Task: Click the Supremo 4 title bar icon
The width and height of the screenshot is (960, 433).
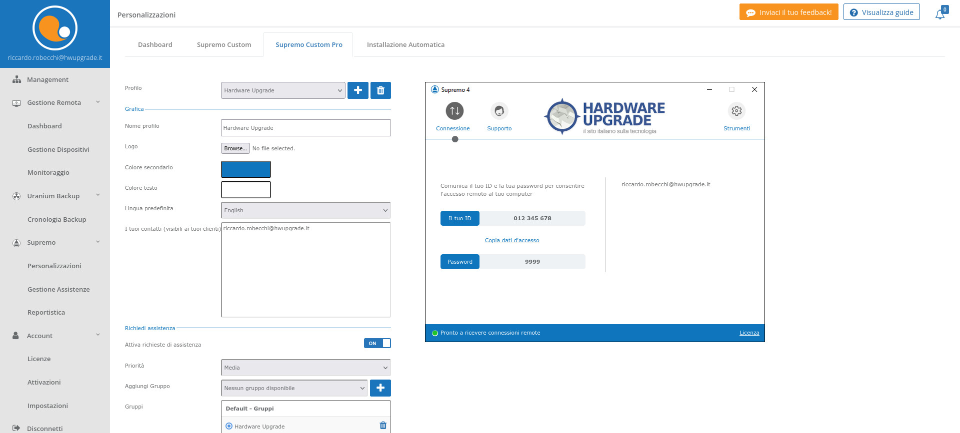Action: coord(434,89)
